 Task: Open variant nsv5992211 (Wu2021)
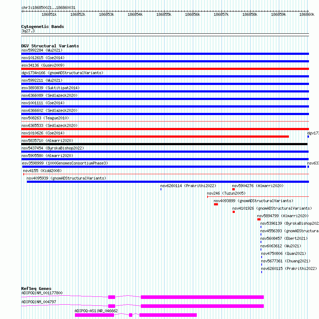[42, 80]
